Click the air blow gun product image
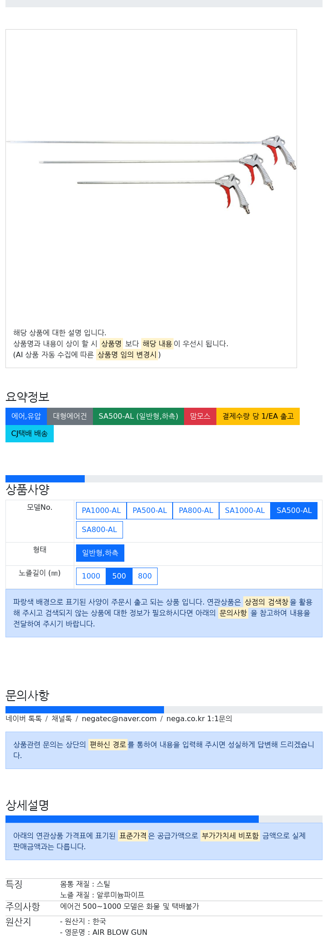This screenshot has height=938, width=328. pos(151,174)
